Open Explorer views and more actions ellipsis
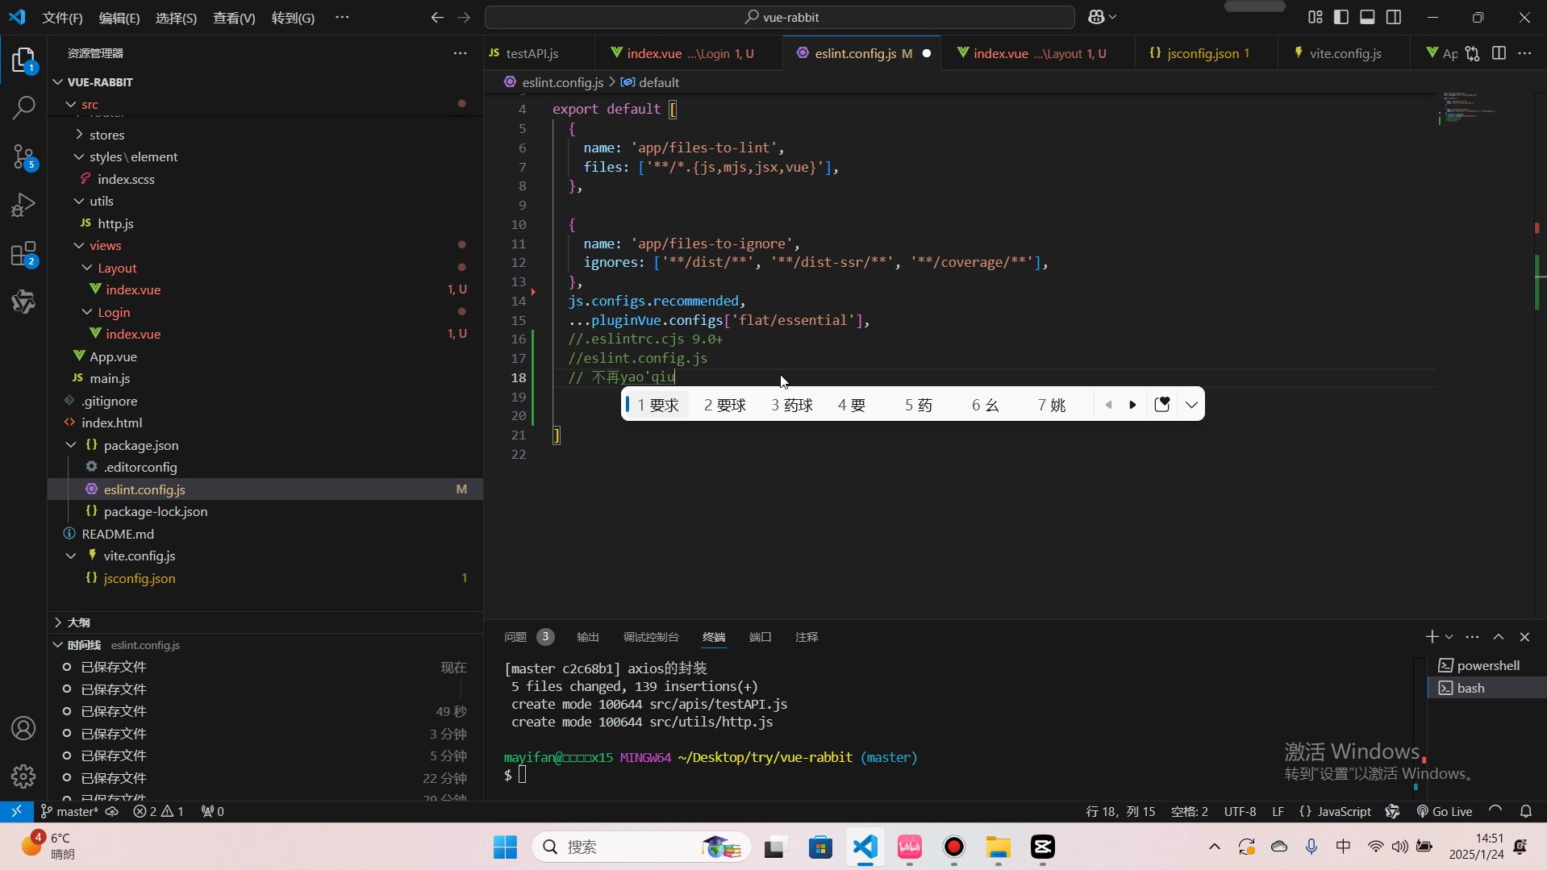 [x=460, y=53]
